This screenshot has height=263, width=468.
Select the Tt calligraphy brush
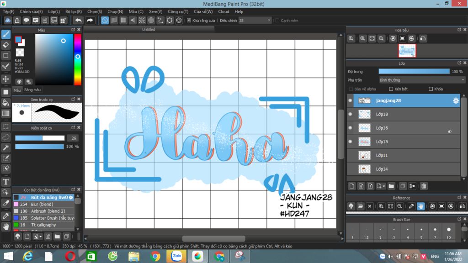tap(43, 225)
